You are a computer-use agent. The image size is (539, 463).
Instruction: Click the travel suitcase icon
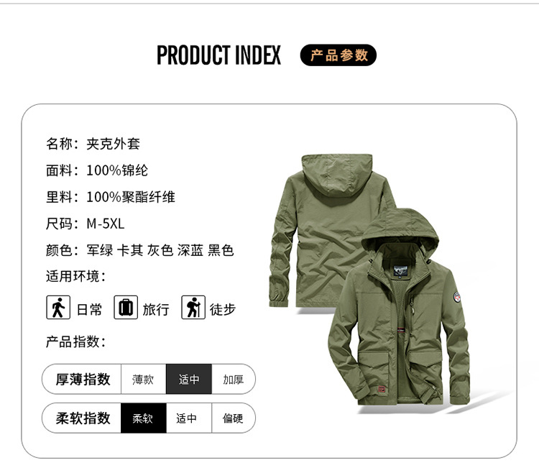126,307
